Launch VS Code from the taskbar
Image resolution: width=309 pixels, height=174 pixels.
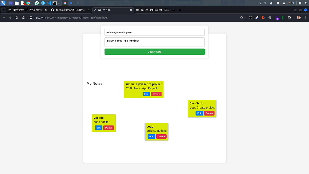coord(49,3)
